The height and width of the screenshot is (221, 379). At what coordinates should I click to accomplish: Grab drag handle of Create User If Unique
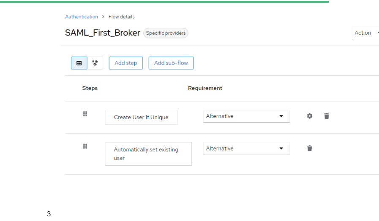pyautogui.click(x=85, y=114)
